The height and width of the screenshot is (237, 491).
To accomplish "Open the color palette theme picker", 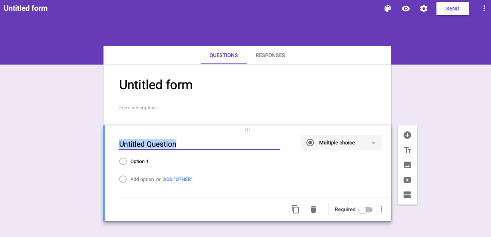I will [x=388, y=9].
